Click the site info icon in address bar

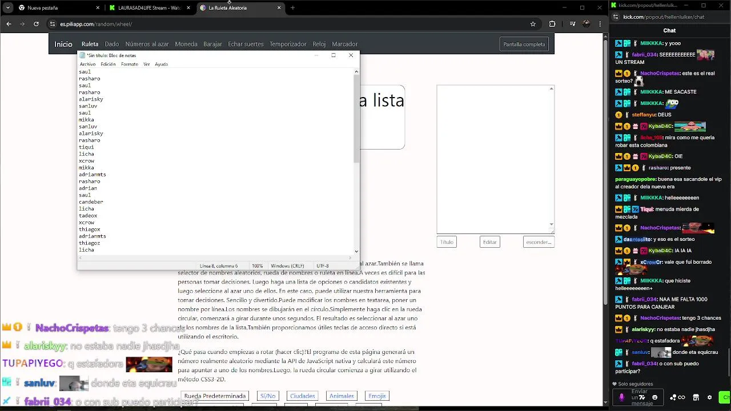[53, 24]
